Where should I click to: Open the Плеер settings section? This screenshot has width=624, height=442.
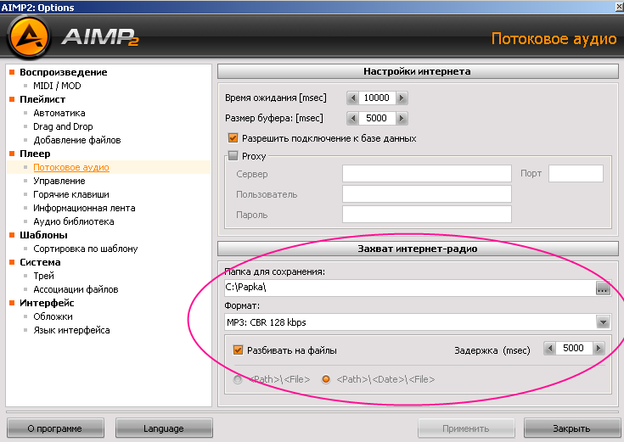(35, 154)
